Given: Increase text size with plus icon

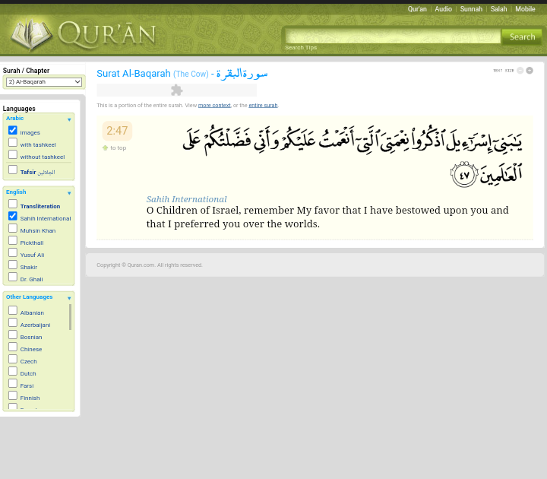Looking at the screenshot, I should coord(530,71).
